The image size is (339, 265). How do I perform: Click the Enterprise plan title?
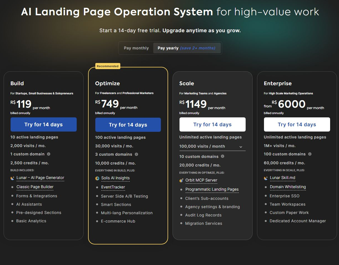tap(278, 83)
